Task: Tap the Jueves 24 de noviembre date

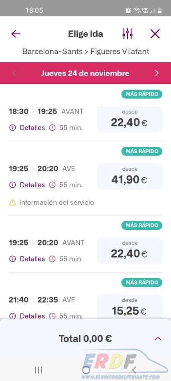Action: (85, 73)
